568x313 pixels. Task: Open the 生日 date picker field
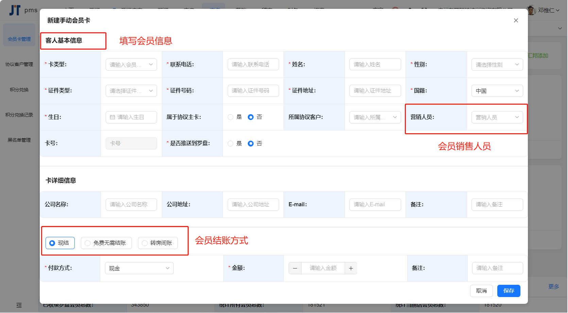pyautogui.click(x=131, y=117)
